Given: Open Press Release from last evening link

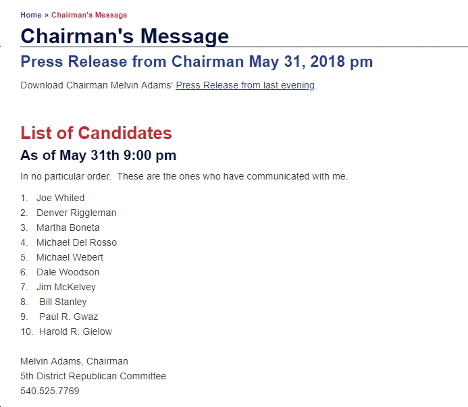Looking at the screenshot, I should [245, 85].
